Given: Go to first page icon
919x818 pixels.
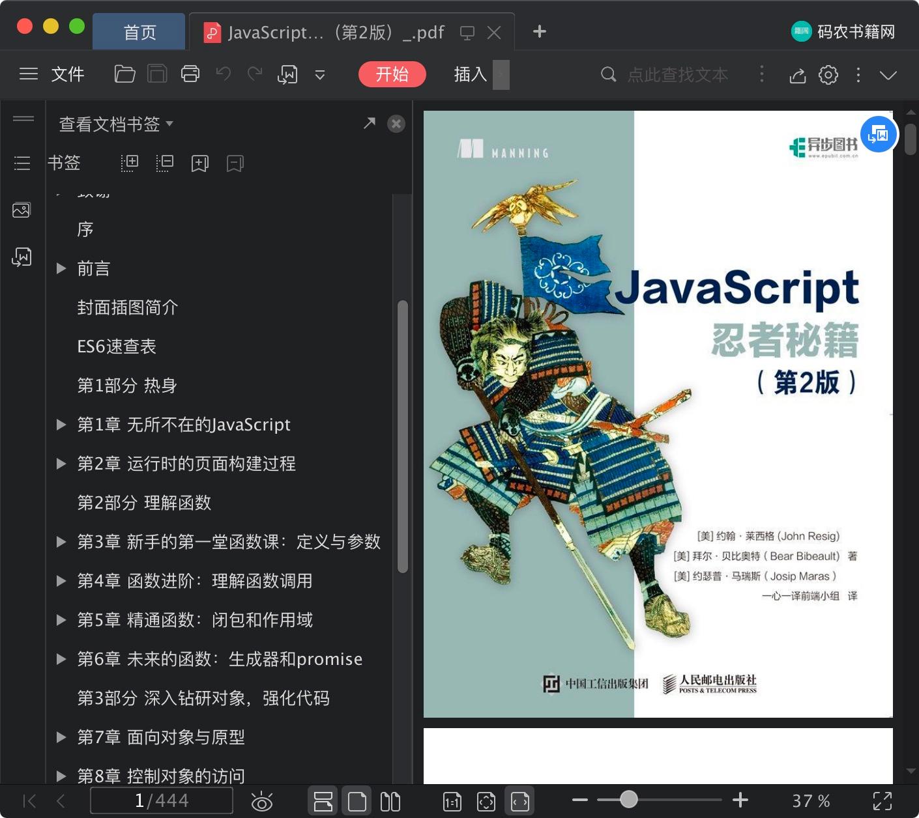Looking at the screenshot, I should [x=29, y=801].
